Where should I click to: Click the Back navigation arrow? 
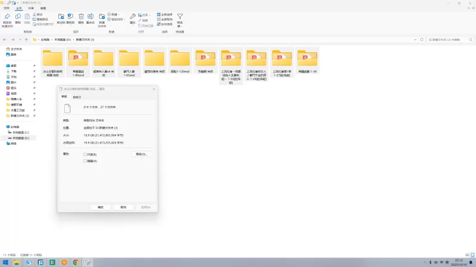coord(5,40)
